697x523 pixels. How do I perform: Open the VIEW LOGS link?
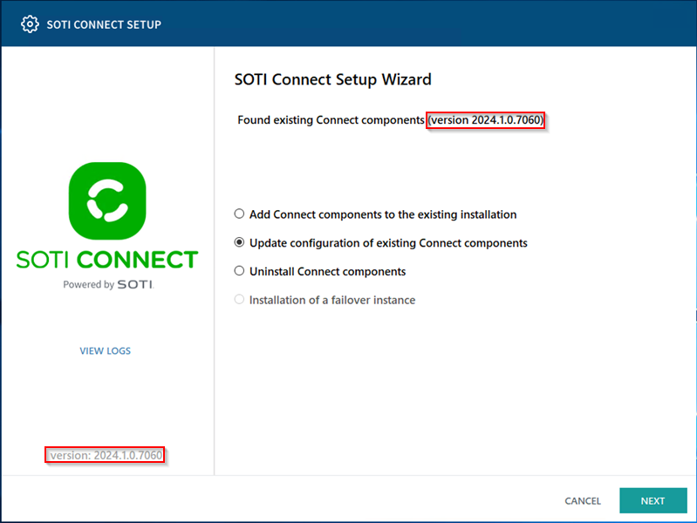(x=106, y=351)
